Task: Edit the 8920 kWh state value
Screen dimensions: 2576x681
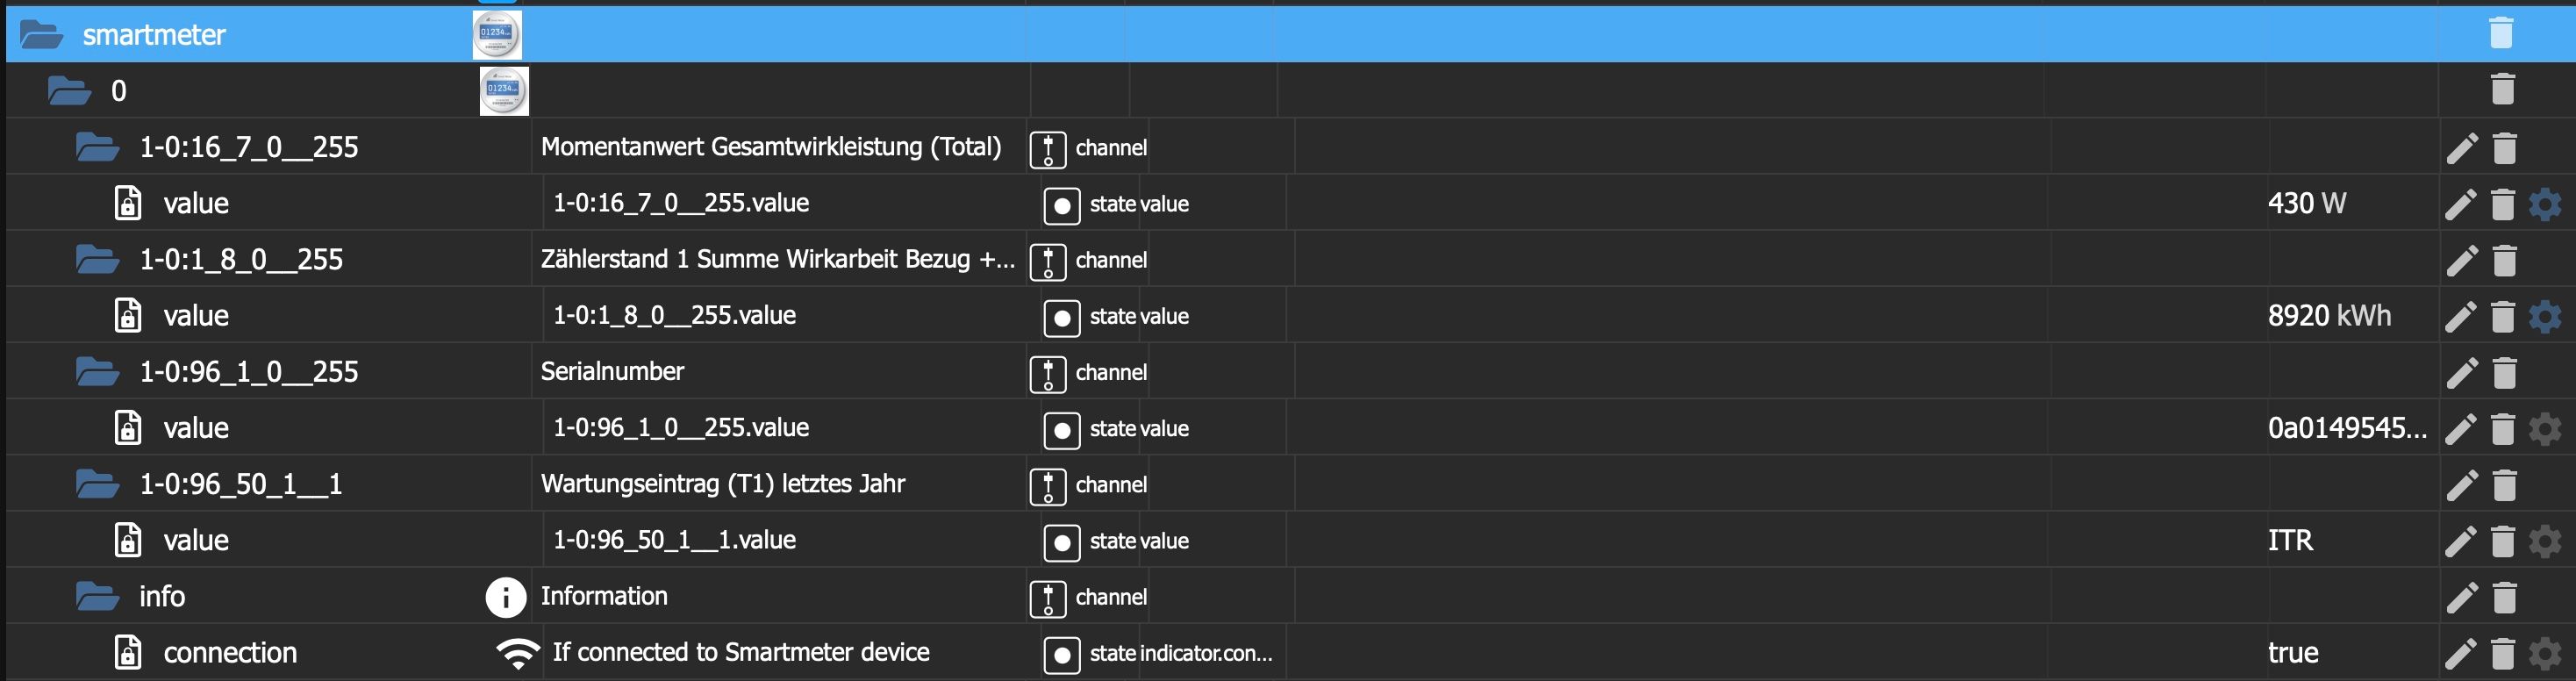Action: tap(2462, 317)
